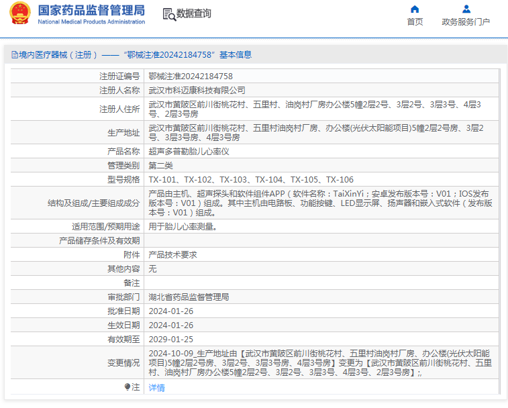This screenshot has height=408, width=508.
Task: Select product name 超声多普勒胎儿心率仪
Action: [189, 152]
